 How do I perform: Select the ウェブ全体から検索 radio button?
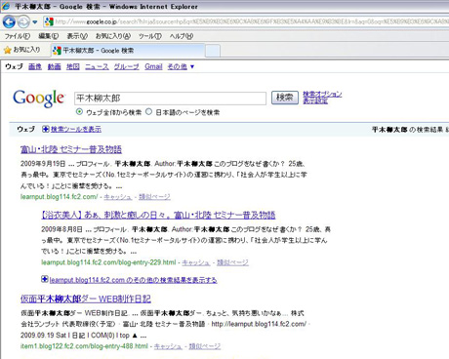click(79, 112)
